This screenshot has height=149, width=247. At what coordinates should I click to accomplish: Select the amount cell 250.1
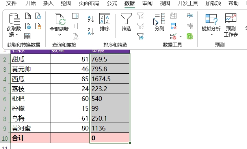click(x=110, y=118)
